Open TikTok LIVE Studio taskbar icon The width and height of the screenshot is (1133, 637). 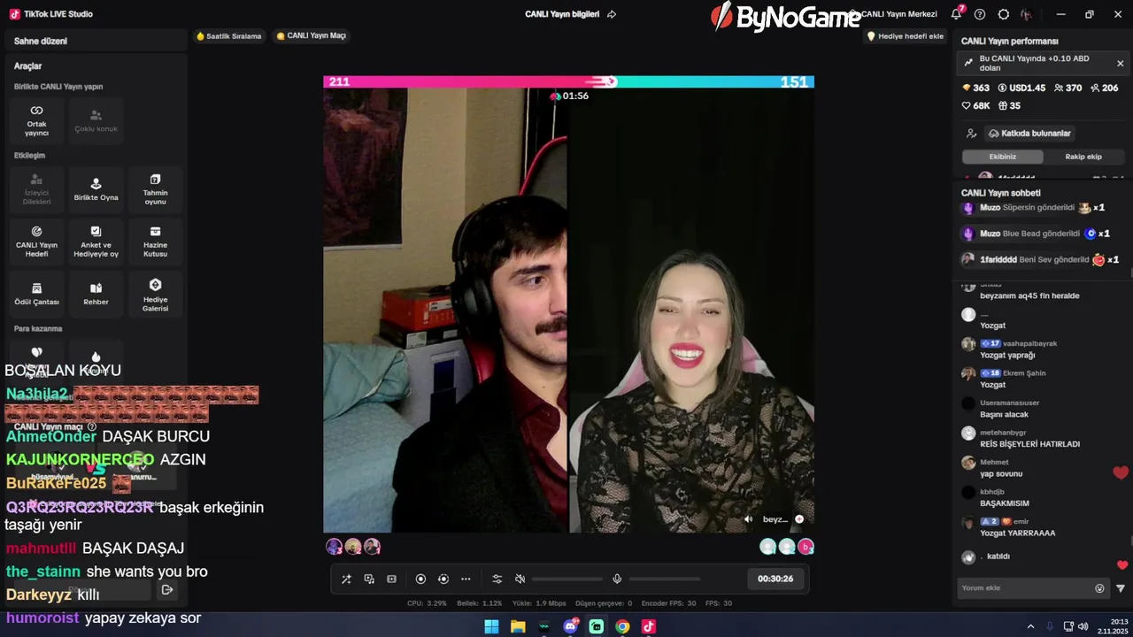tap(649, 626)
